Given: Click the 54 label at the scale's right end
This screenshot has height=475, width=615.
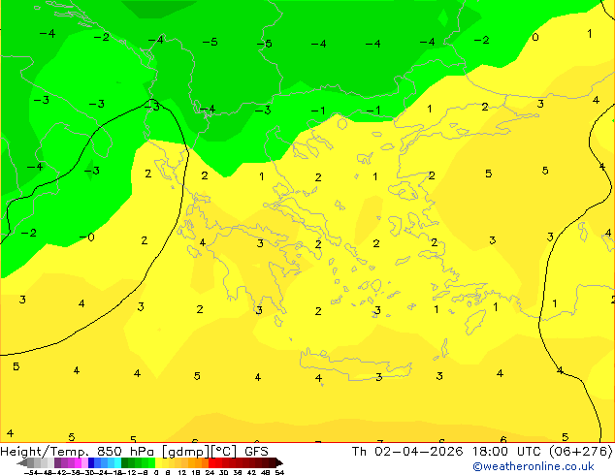Looking at the screenshot, I should pyautogui.click(x=279, y=473).
